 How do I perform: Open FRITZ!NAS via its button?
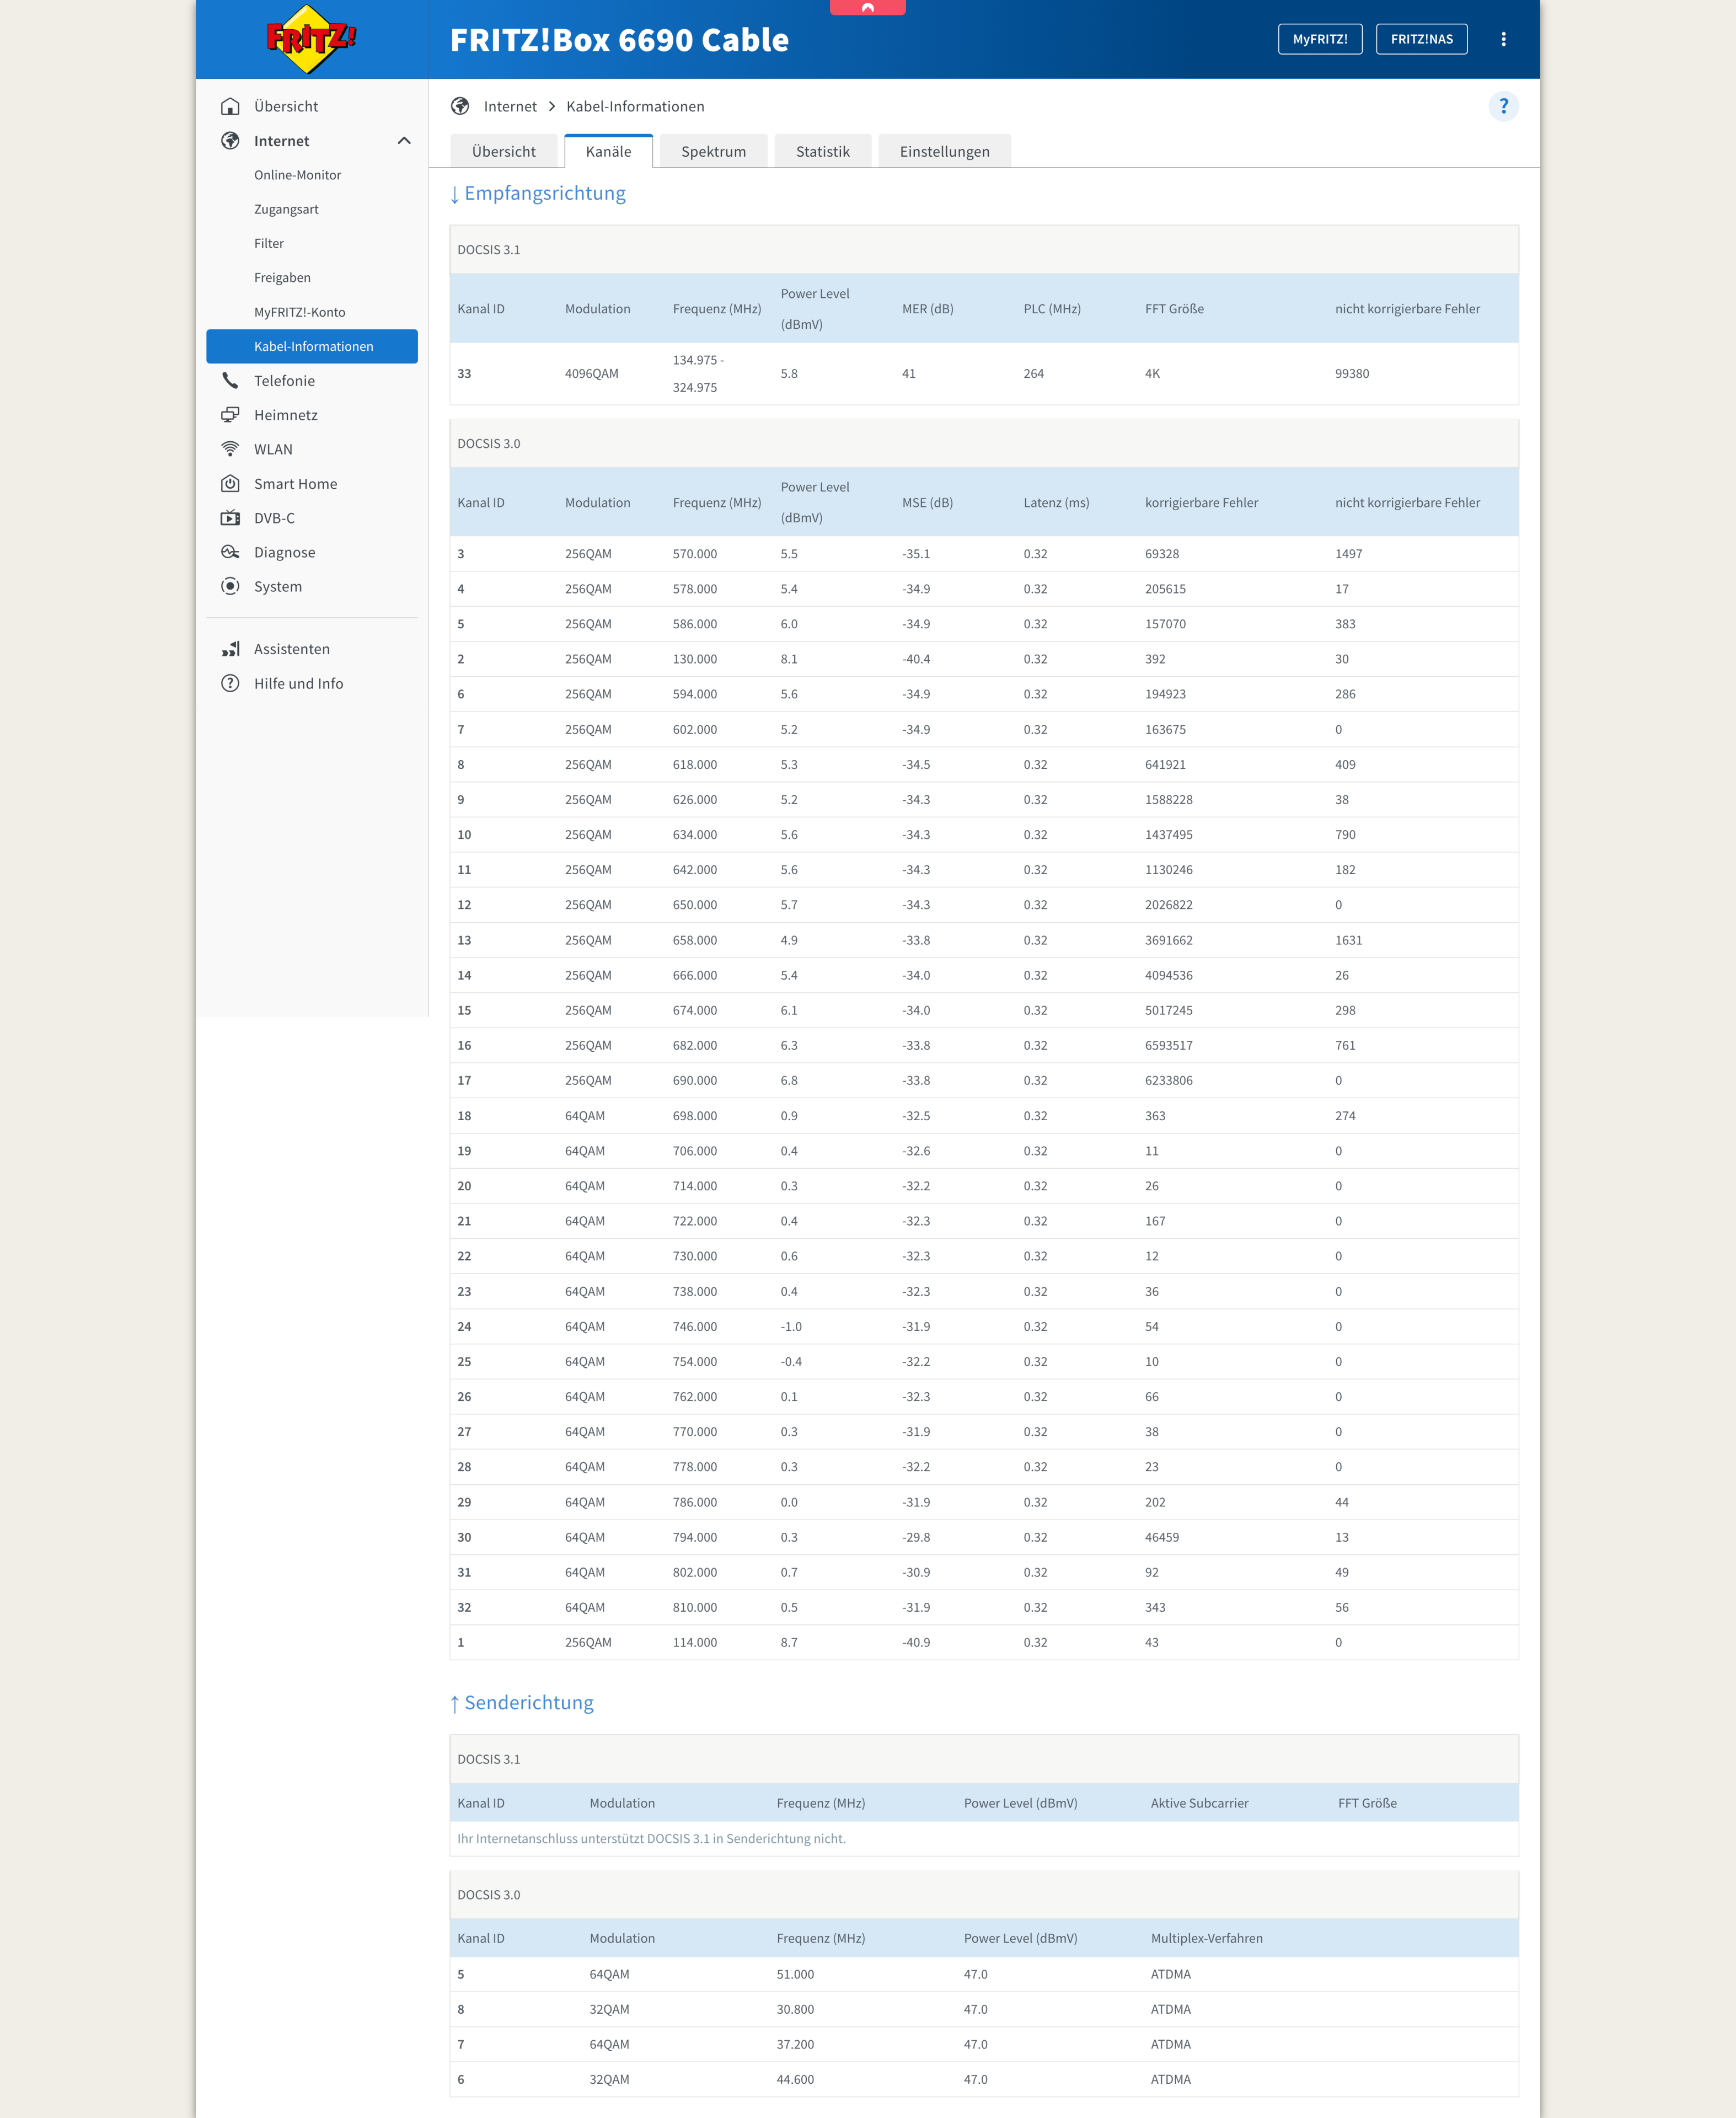click(x=1421, y=39)
